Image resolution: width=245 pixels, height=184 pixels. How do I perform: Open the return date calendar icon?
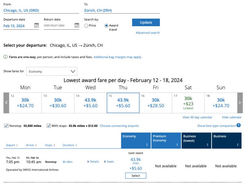77,26
